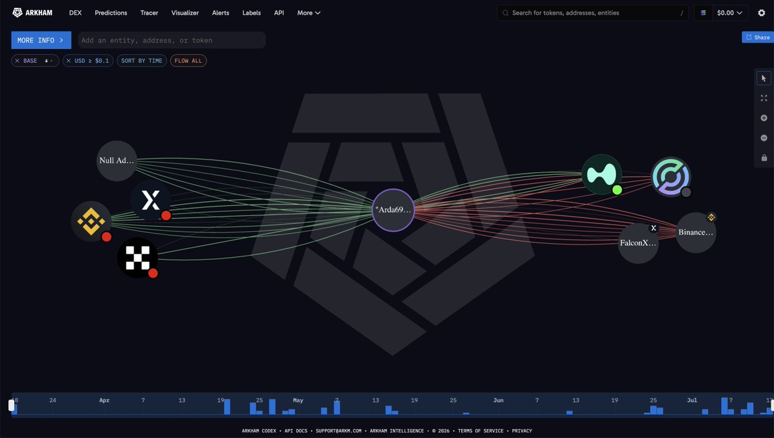Viewport: 774px width, 438px height.
Task: Click the timeline at the Jul label
Action: click(x=692, y=401)
